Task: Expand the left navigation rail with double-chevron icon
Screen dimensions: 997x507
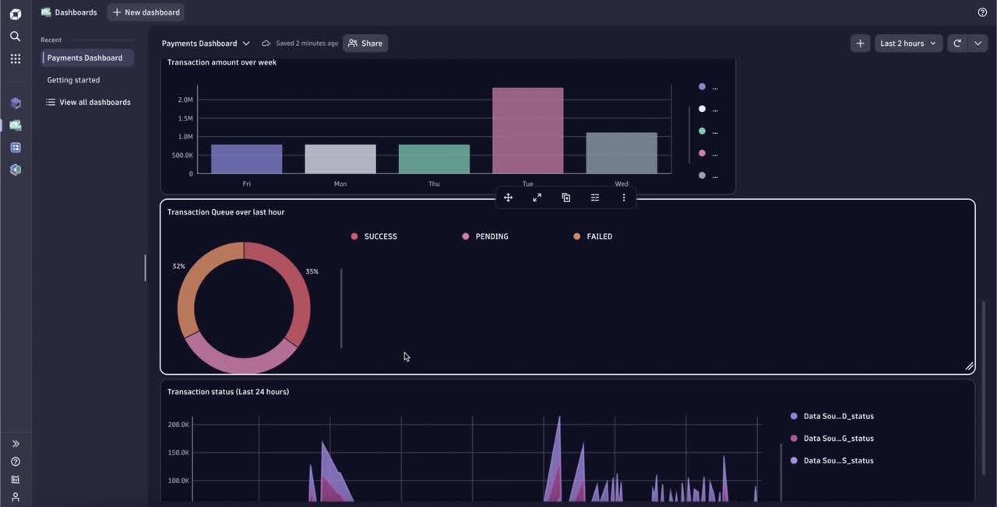Action: coord(15,444)
